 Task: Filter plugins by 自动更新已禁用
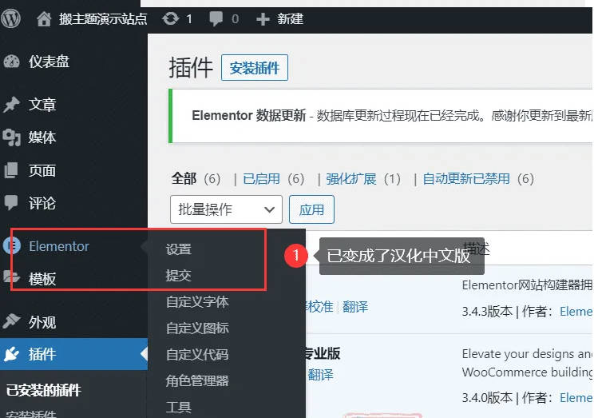466,178
